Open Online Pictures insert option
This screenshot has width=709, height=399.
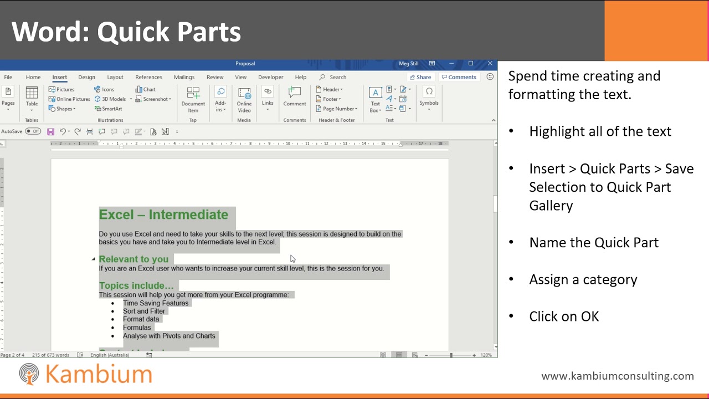pos(69,99)
